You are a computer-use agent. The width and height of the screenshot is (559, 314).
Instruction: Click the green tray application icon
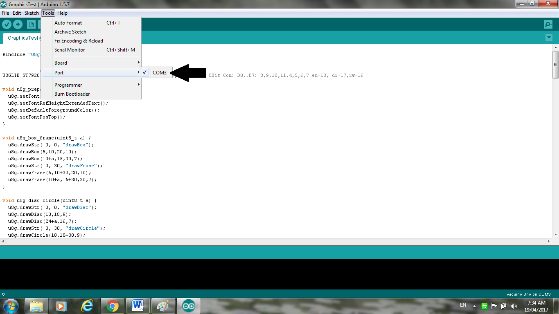485,306
